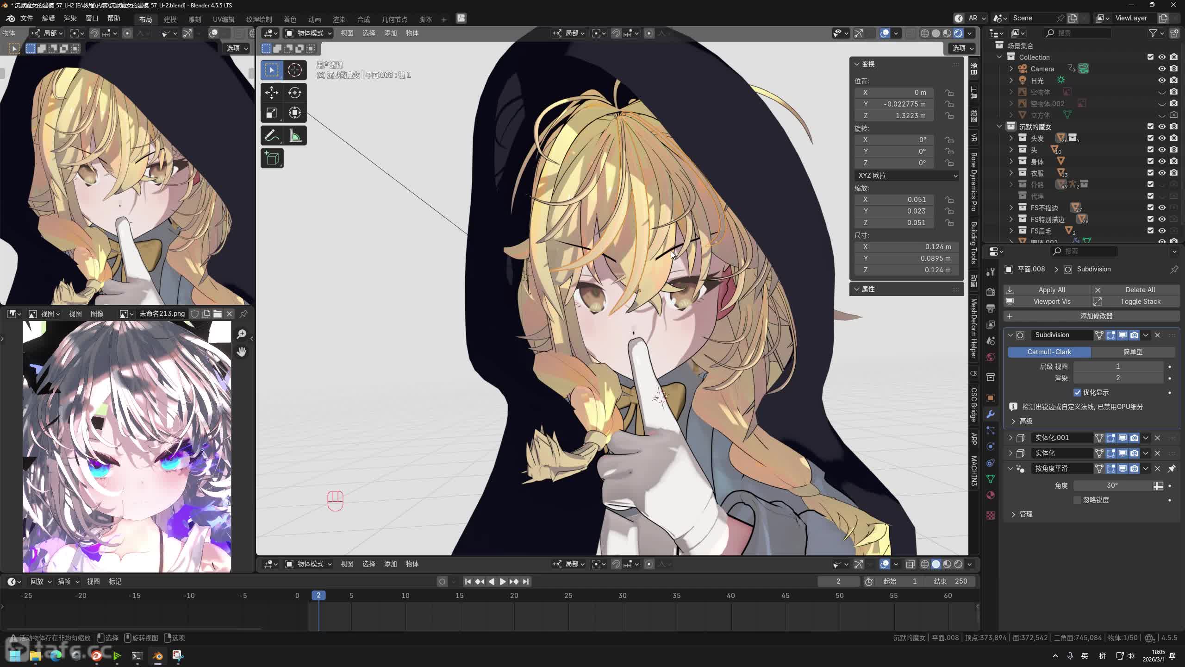This screenshot has height=667, width=1185.
Task: Select the Rotate tool icon
Action: coord(295,93)
